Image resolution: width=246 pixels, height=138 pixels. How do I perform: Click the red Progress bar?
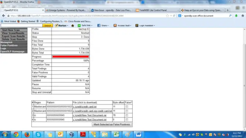(70, 57)
